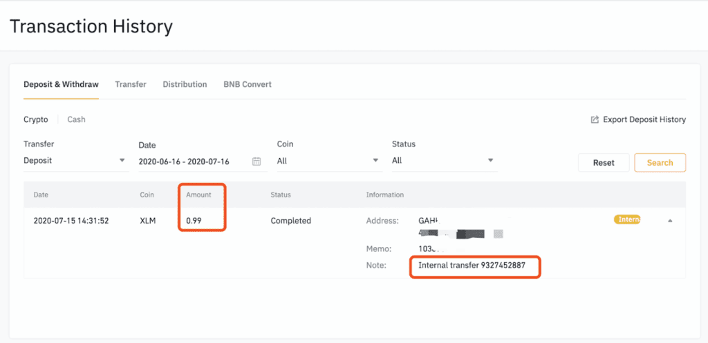Expand the Coin filter dropdown
708x343 pixels.
(x=328, y=160)
